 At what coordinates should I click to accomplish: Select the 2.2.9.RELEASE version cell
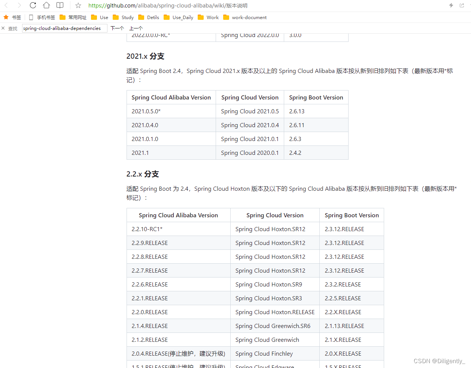tap(179, 243)
